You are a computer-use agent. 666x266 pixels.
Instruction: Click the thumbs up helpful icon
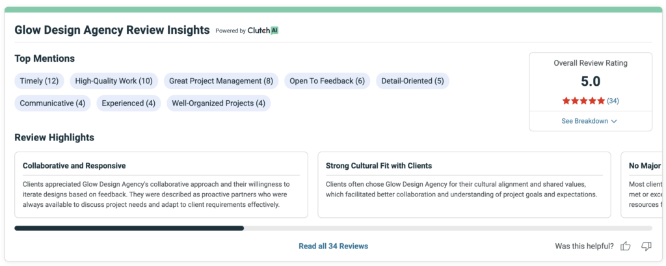pos(626,246)
